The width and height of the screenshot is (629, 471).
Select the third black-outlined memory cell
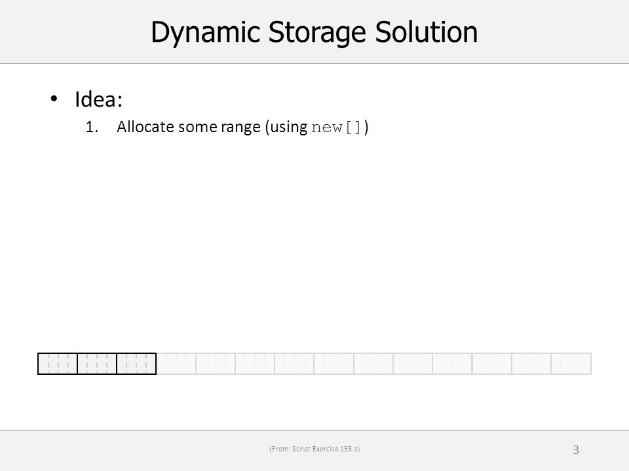pyautogui.click(x=136, y=364)
